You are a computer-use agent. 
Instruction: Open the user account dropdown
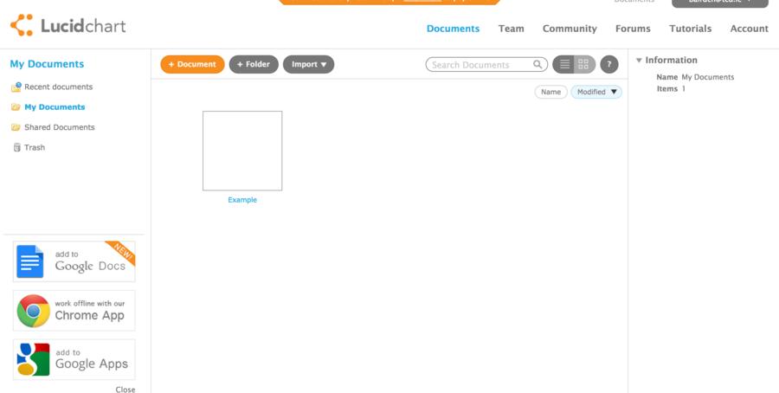720,3
